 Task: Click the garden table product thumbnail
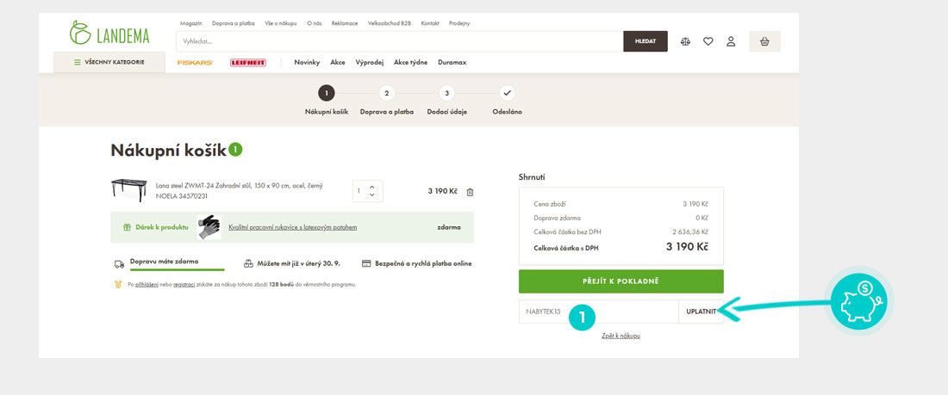tap(129, 190)
